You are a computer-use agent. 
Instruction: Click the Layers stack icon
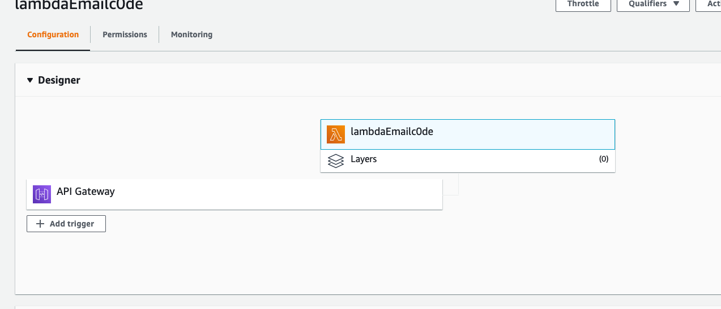[x=336, y=161]
